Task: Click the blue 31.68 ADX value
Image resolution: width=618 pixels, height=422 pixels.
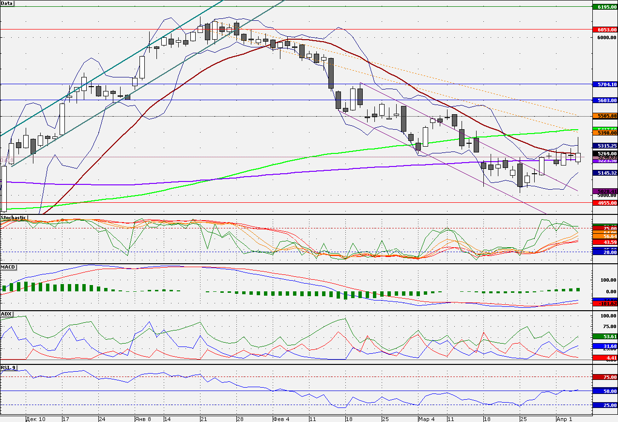Action: 604,347
